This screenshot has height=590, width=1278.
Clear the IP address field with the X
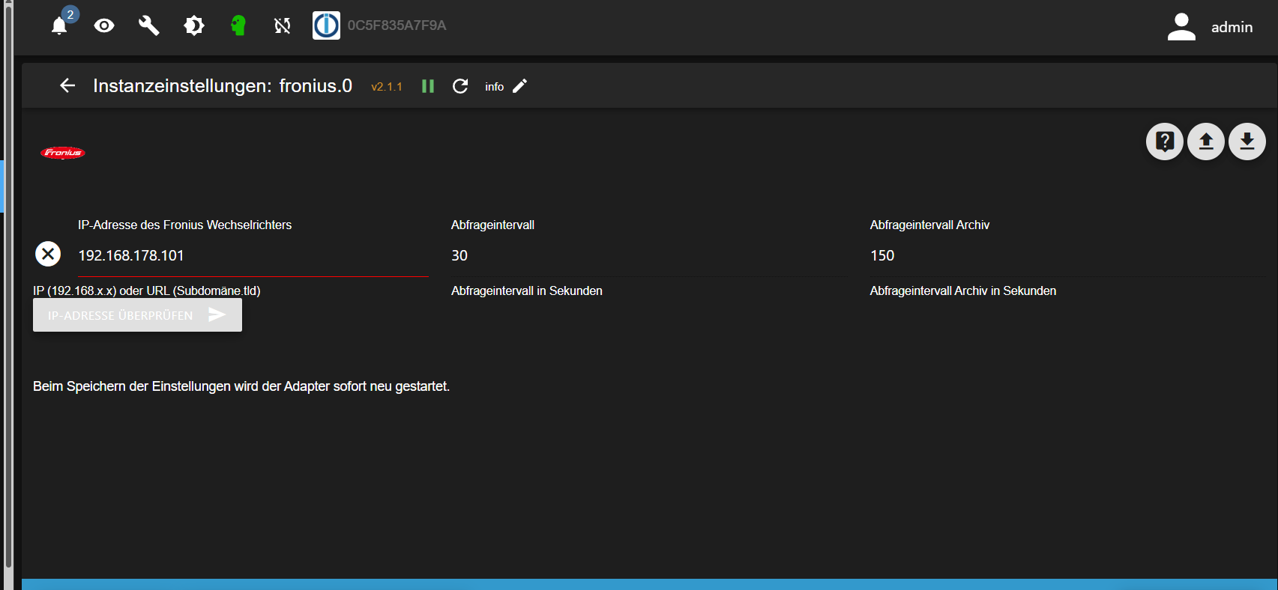48,255
